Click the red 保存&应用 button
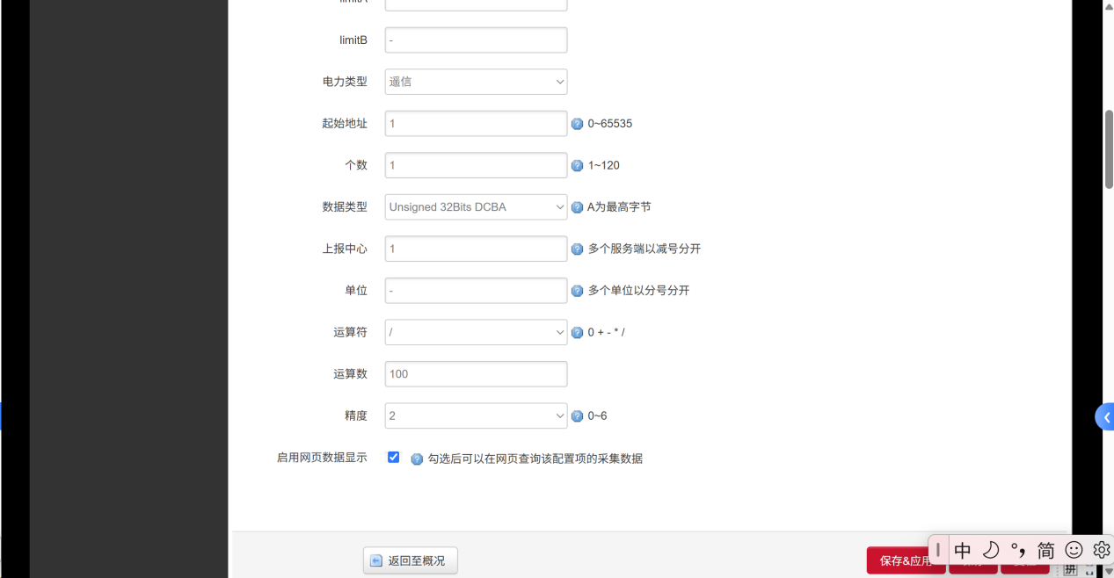The height and width of the screenshot is (578, 1114). (906, 560)
